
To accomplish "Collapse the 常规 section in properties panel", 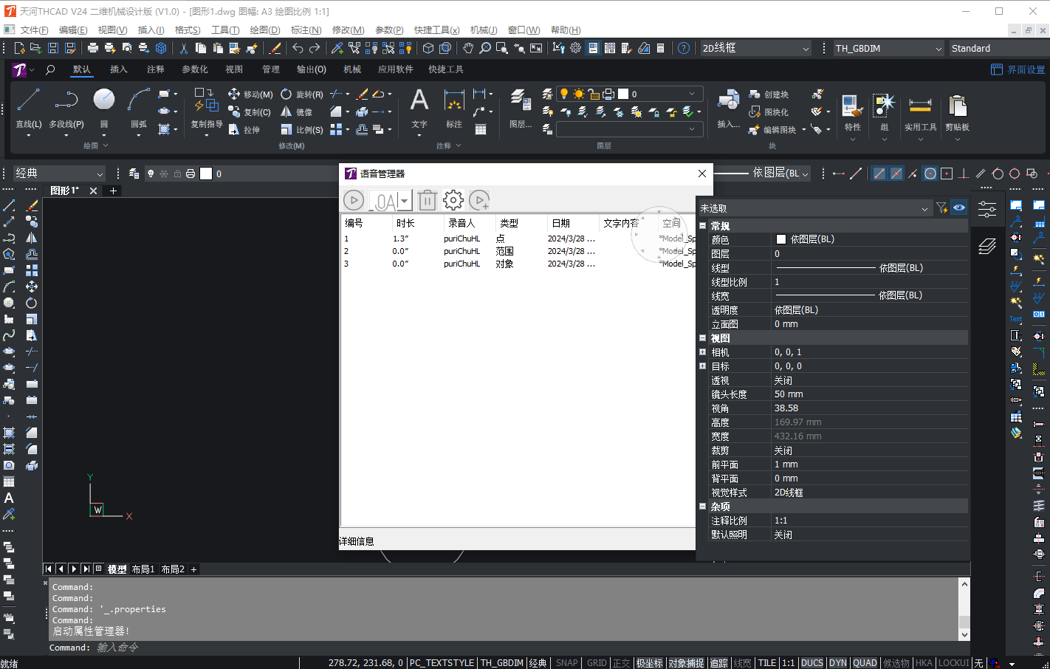I will click(703, 226).
